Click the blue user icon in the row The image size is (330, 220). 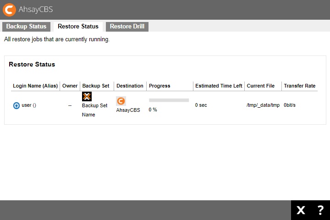click(x=16, y=105)
